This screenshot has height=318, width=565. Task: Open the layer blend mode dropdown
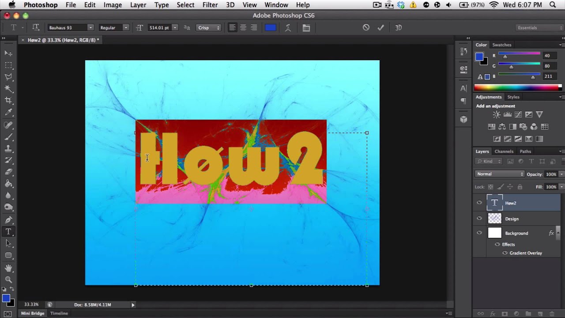coord(500,174)
